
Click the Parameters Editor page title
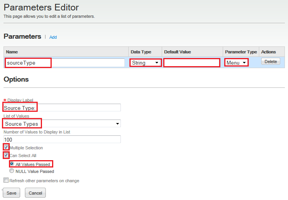click(x=41, y=7)
